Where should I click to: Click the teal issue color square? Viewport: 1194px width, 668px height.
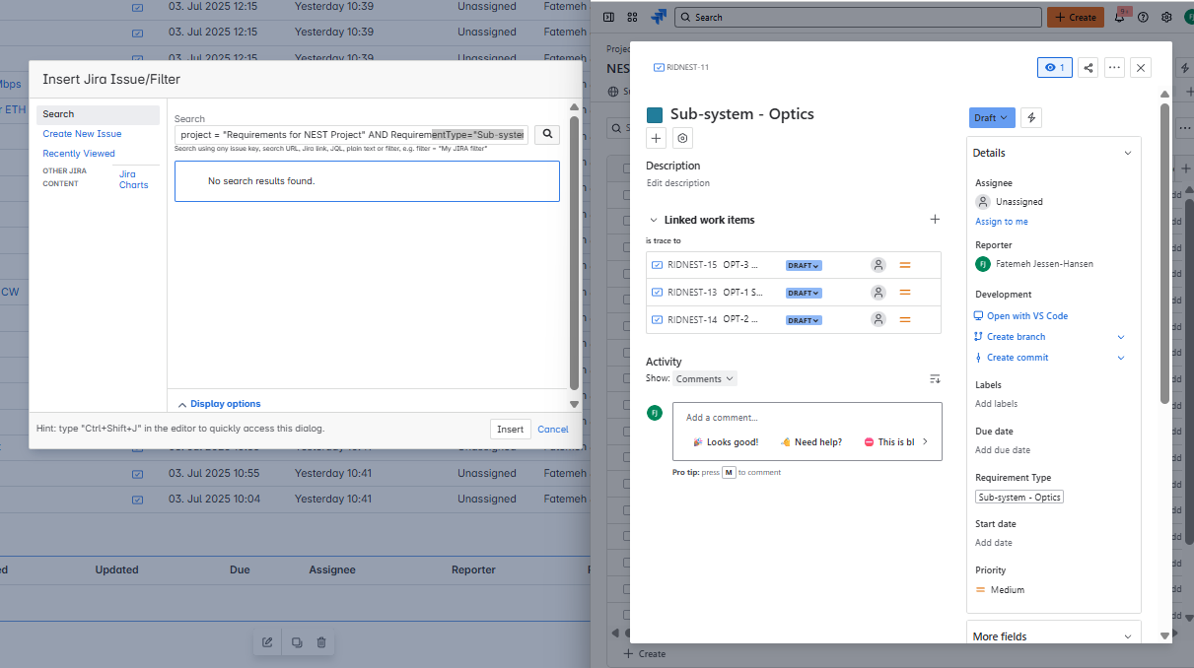point(655,114)
